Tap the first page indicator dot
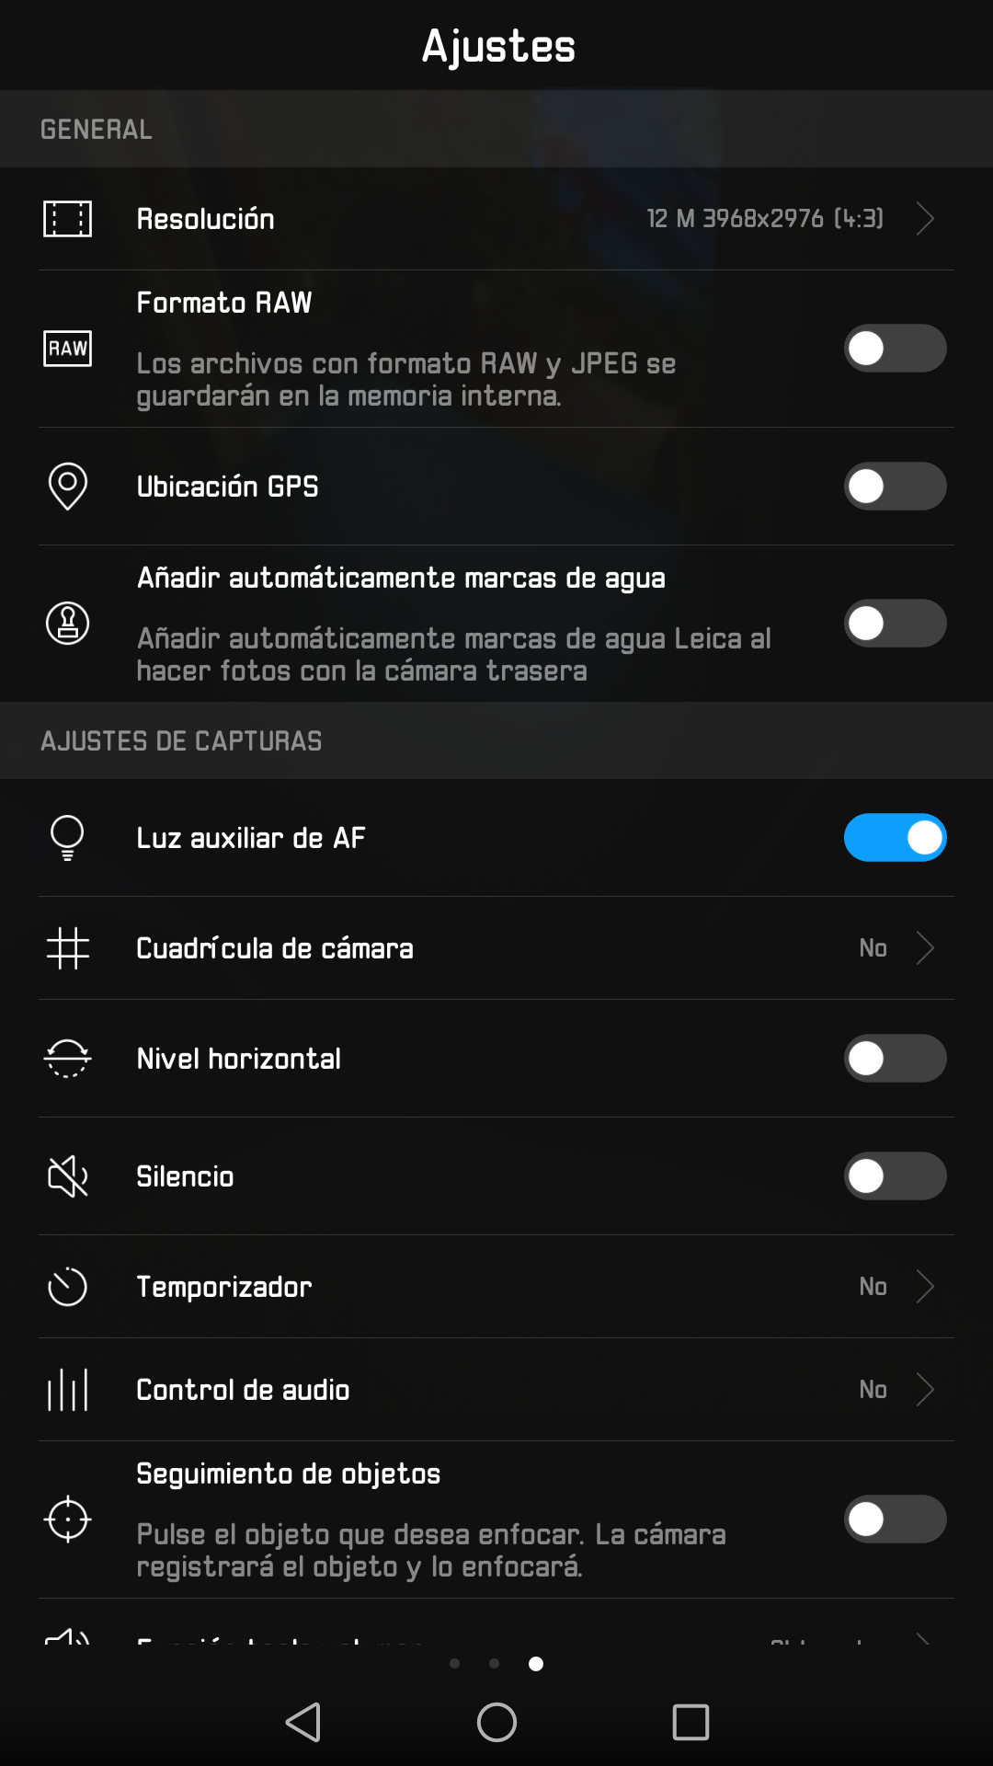Screen dimensions: 993x1766 [x=454, y=1663]
